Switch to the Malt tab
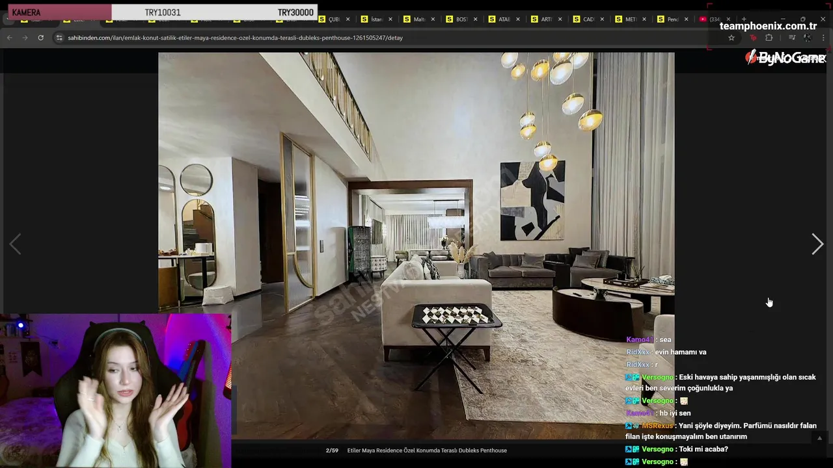Screen dimensions: 833x468 pyautogui.click(x=419, y=19)
